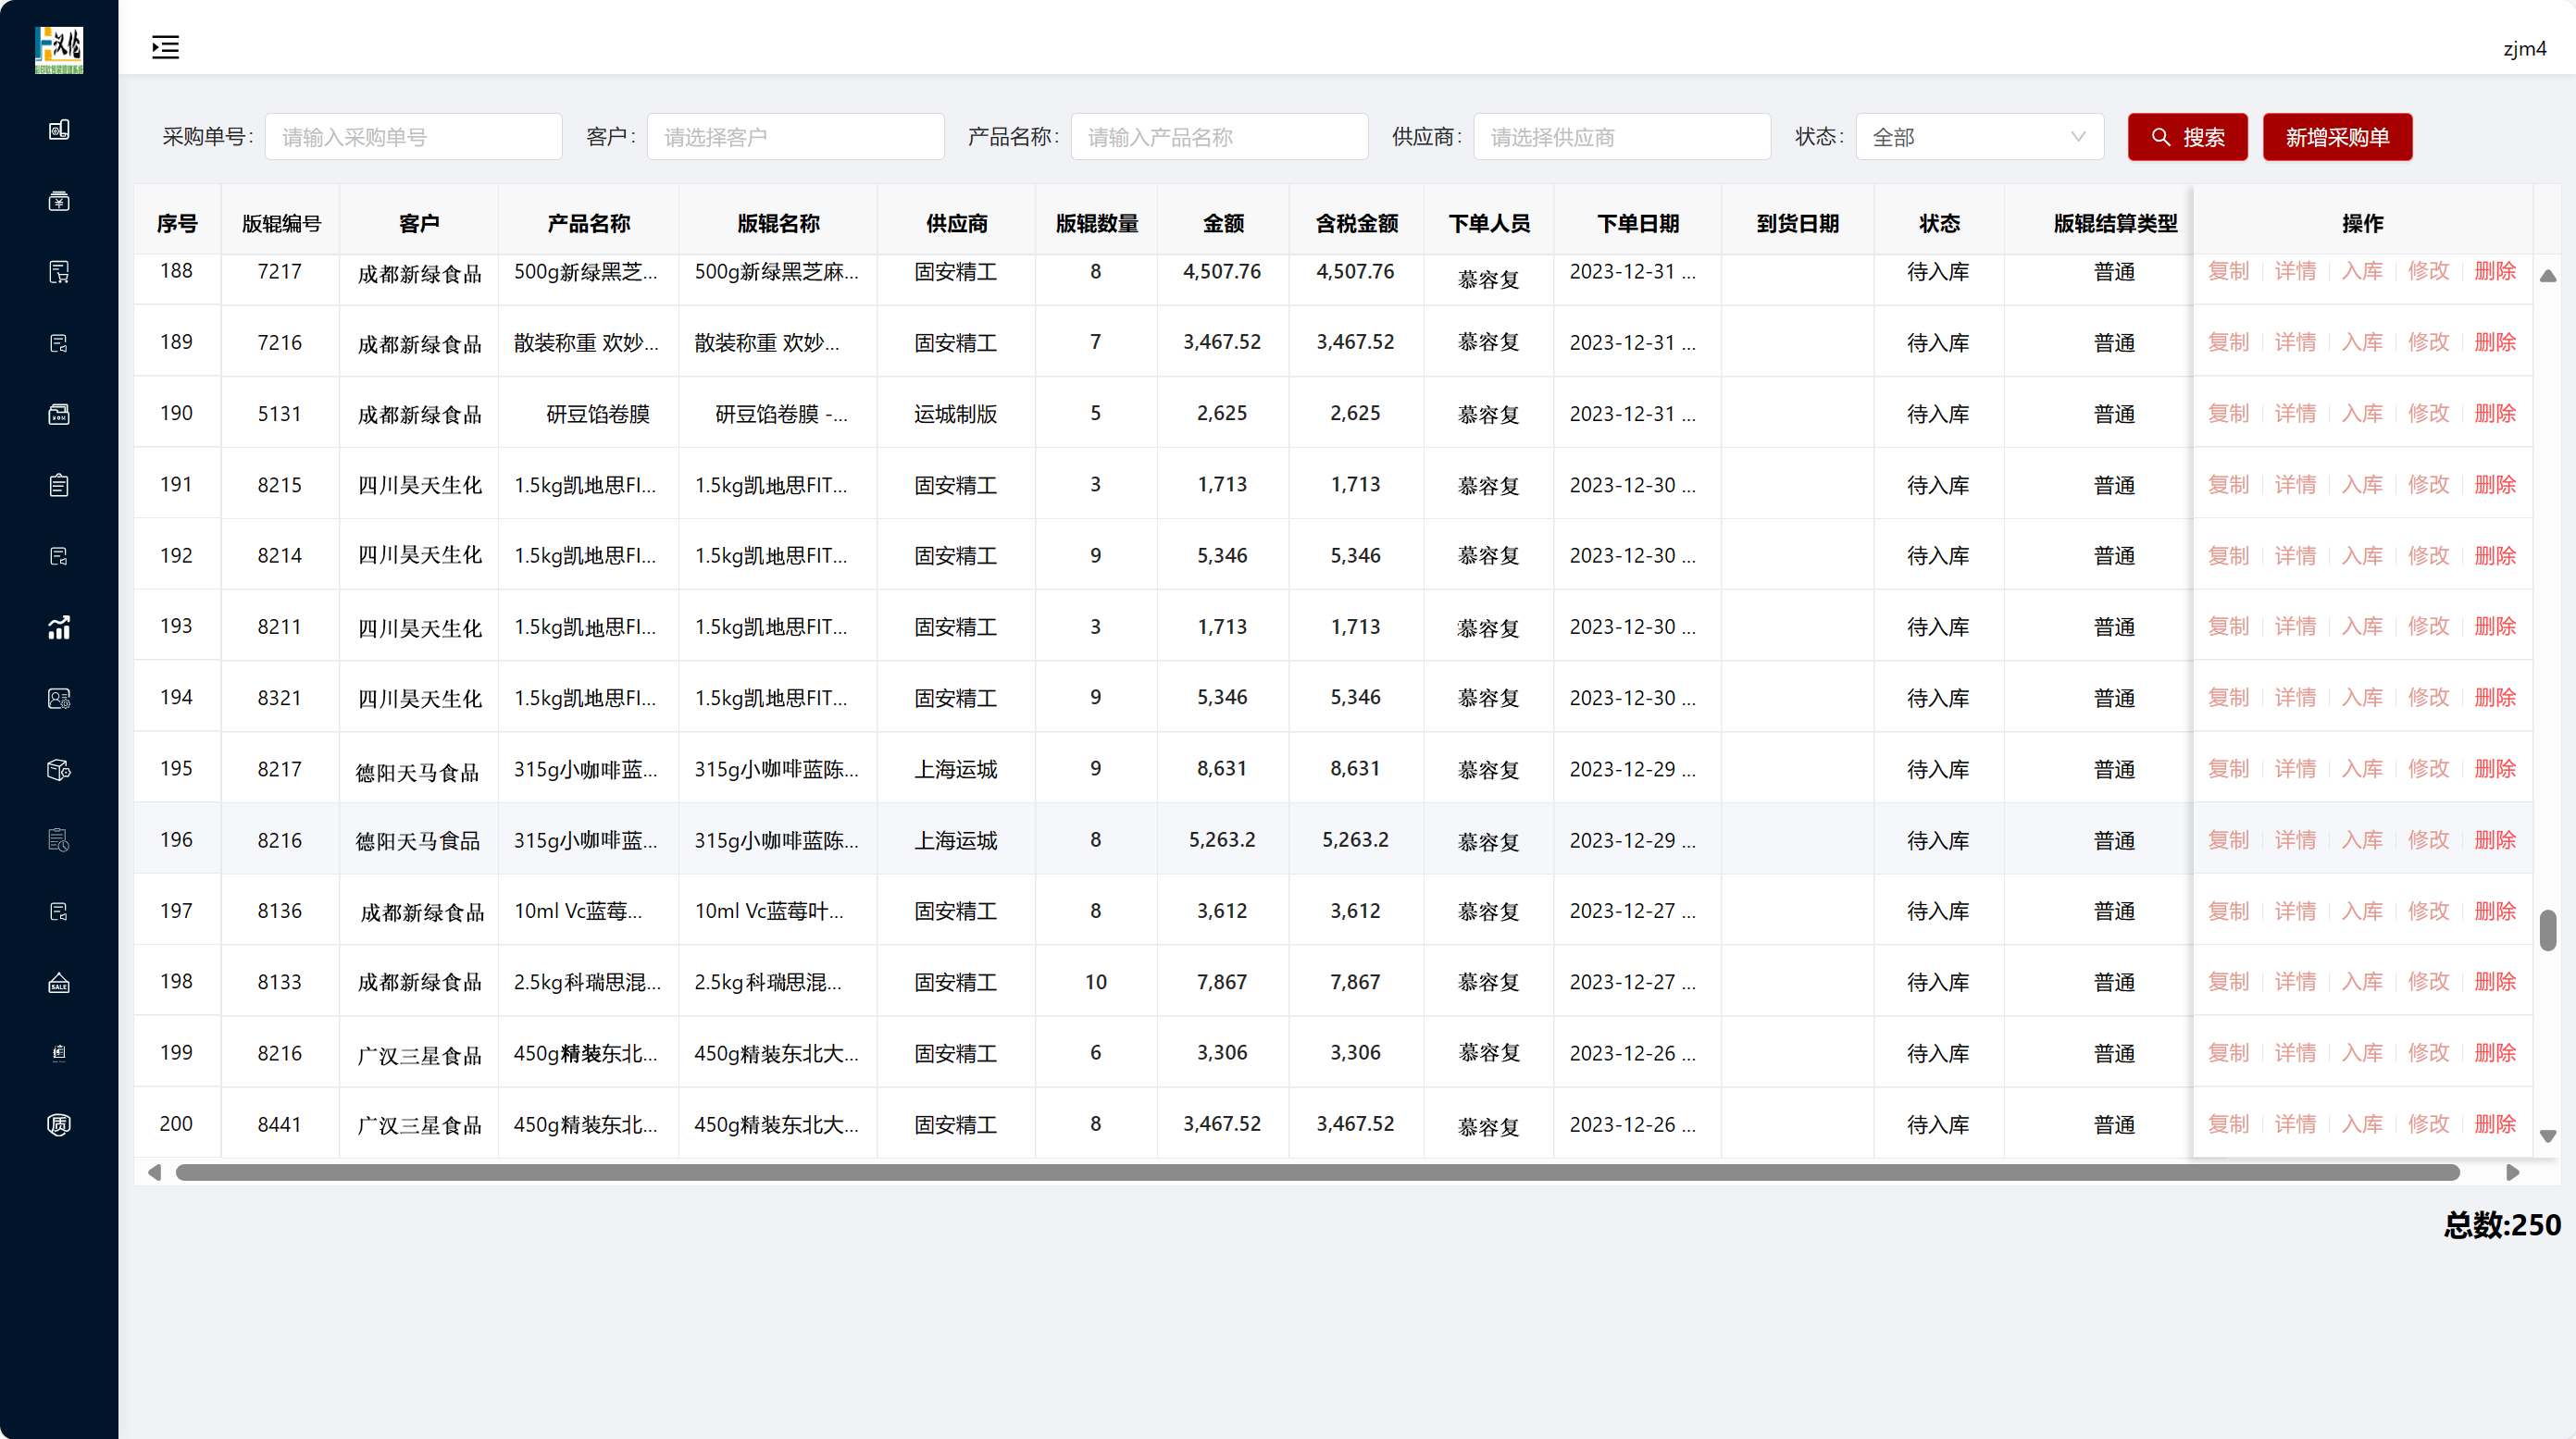The image size is (2576, 1439).
Task: Open the box folder sidebar icon
Action: pos(59,414)
